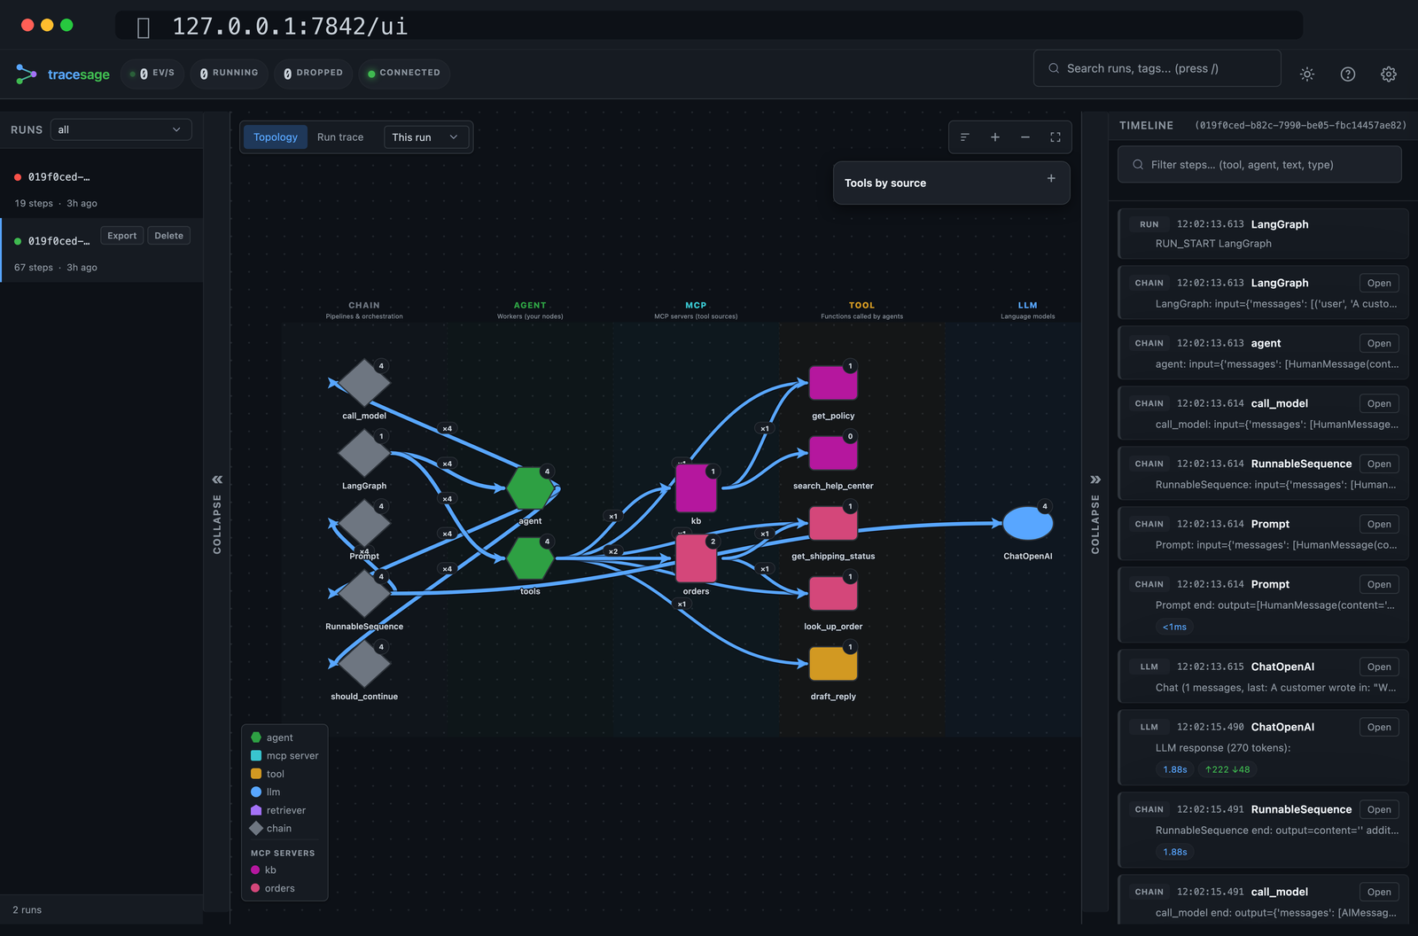Click the RUN_START LangGraph timeline entry
Screen dimensions: 1418x936
(1263, 234)
